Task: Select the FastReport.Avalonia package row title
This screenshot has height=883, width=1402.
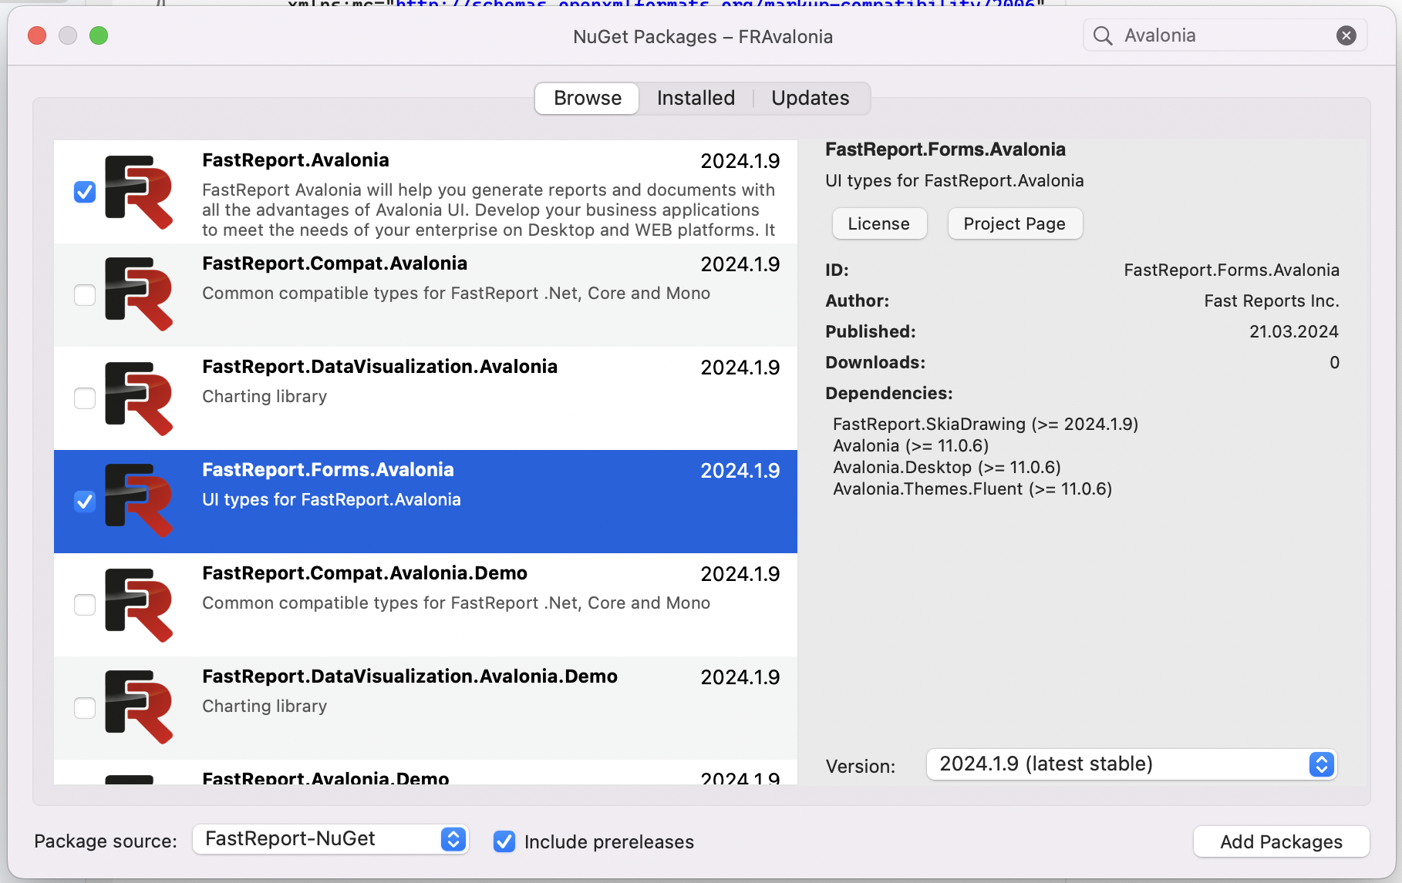Action: tap(295, 160)
